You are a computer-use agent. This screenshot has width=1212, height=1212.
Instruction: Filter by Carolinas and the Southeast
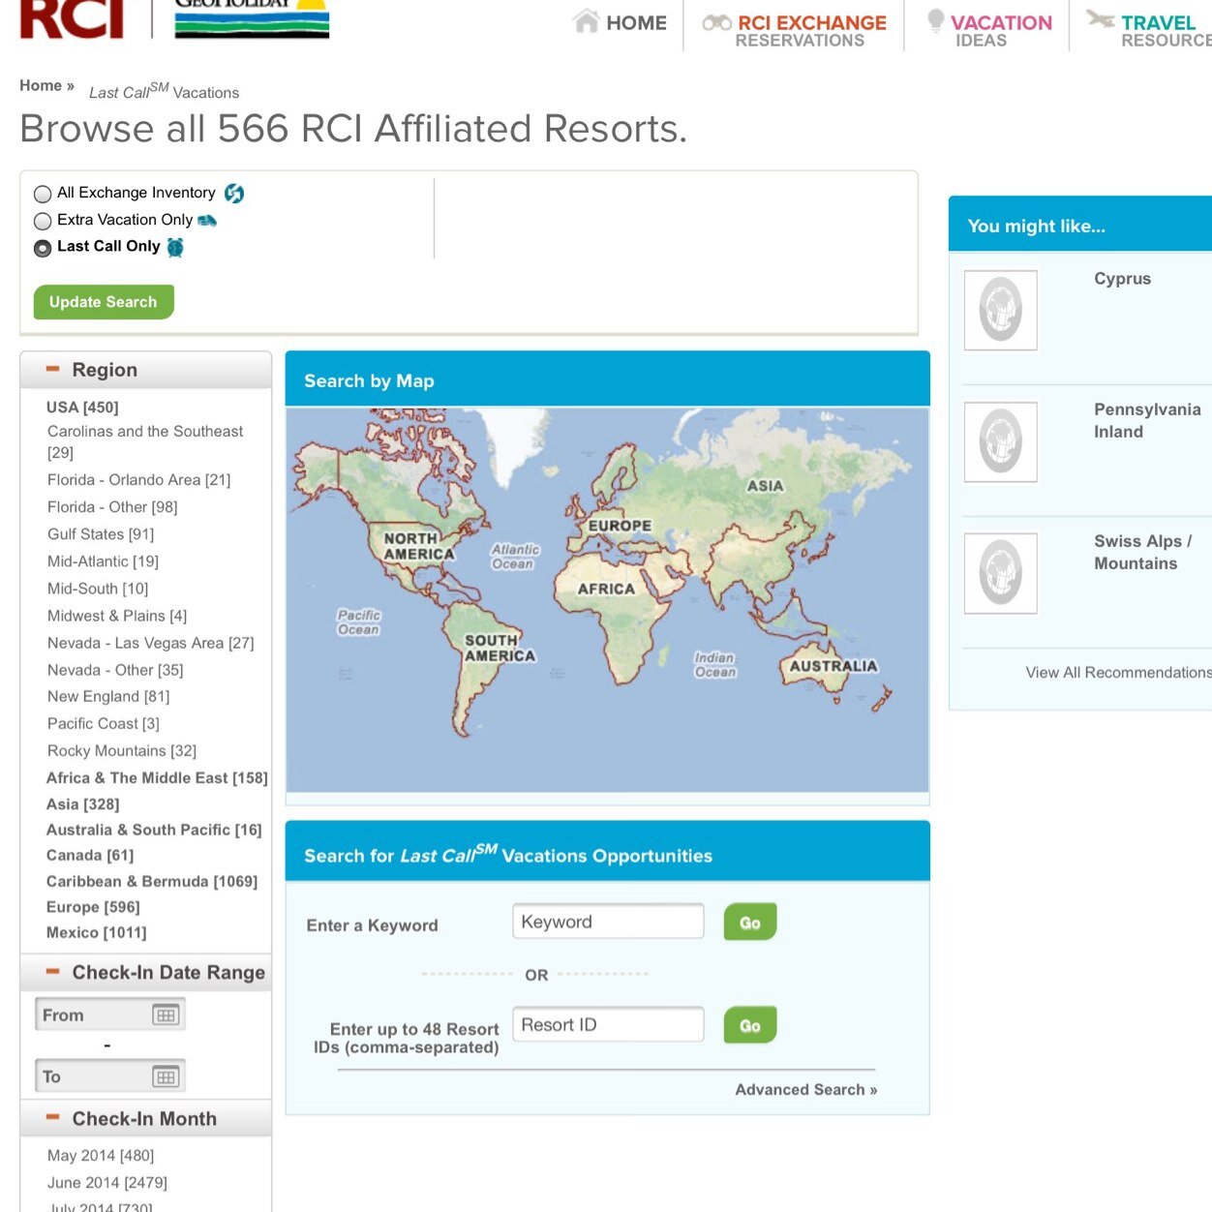point(145,441)
